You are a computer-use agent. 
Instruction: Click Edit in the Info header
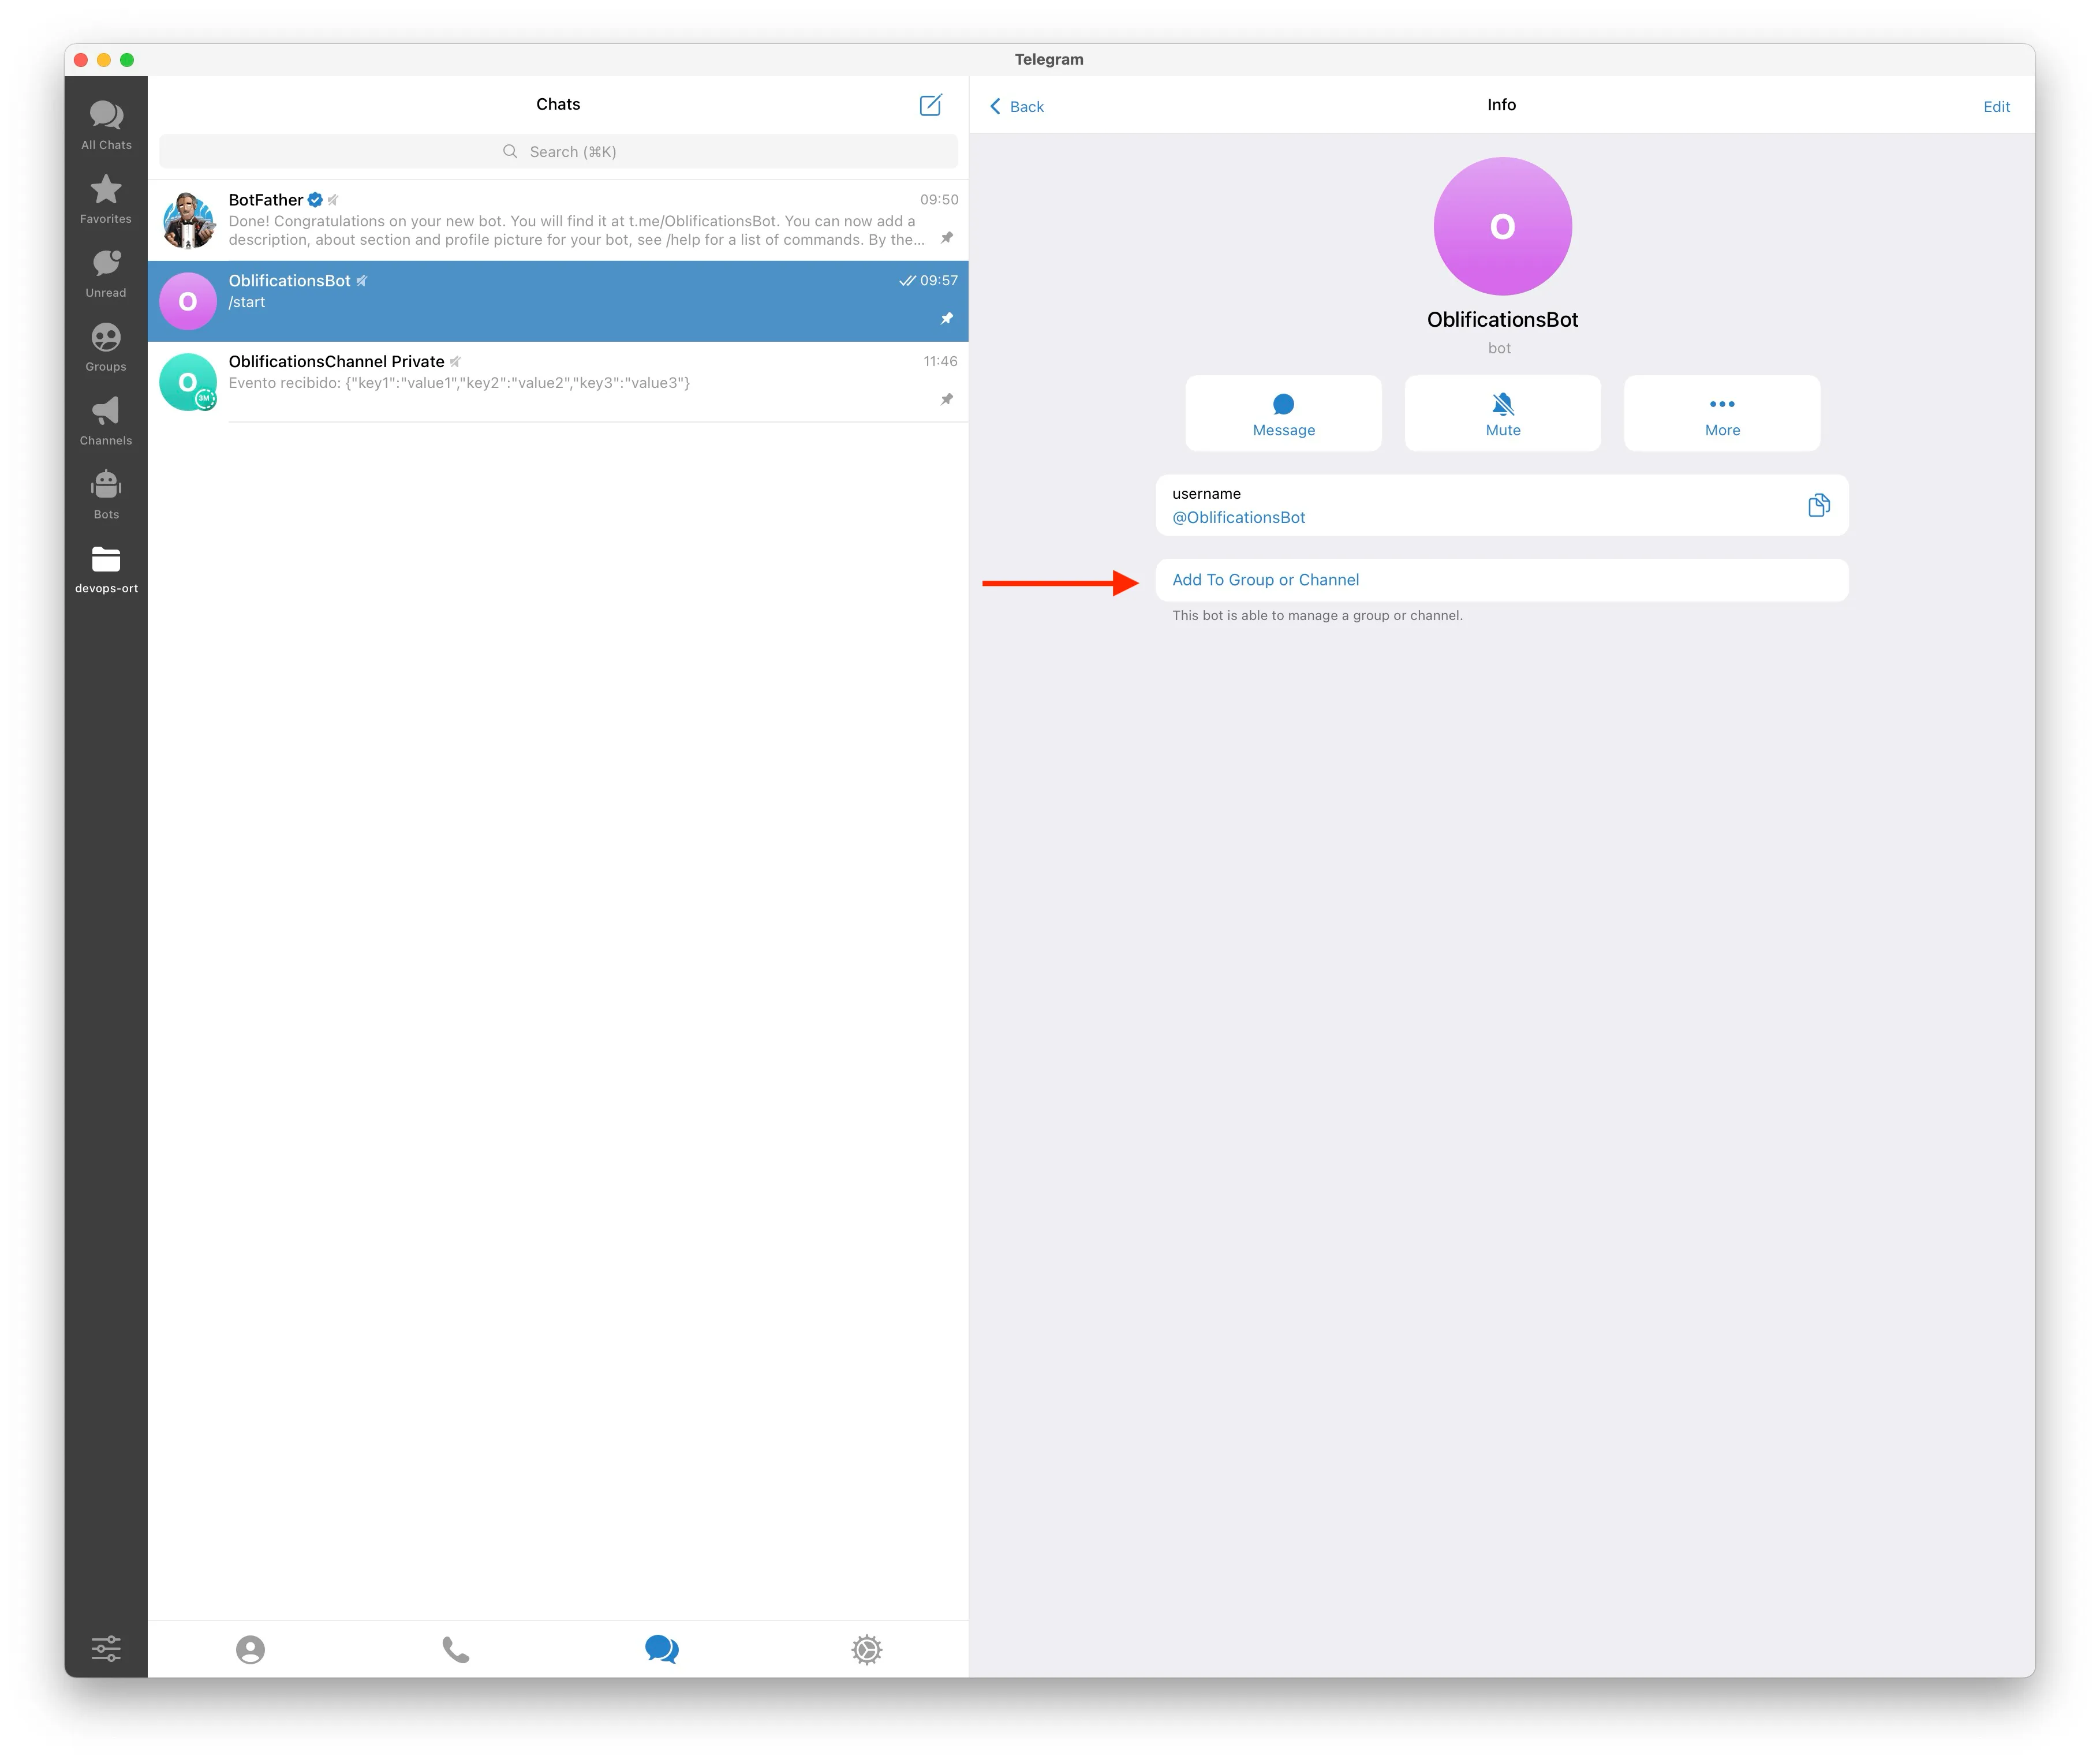(1996, 106)
